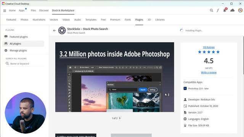Click the Published: October 10, 2020 text
Screen dimensions: 244x137
pos(203,106)
